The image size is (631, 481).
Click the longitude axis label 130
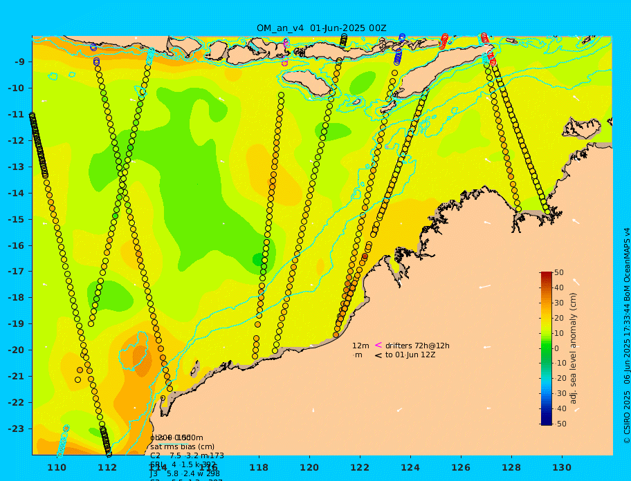(562, 468)
